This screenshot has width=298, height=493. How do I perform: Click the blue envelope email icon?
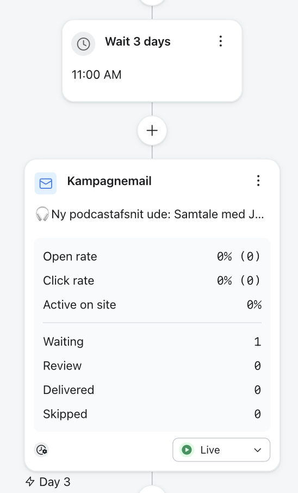46,183
